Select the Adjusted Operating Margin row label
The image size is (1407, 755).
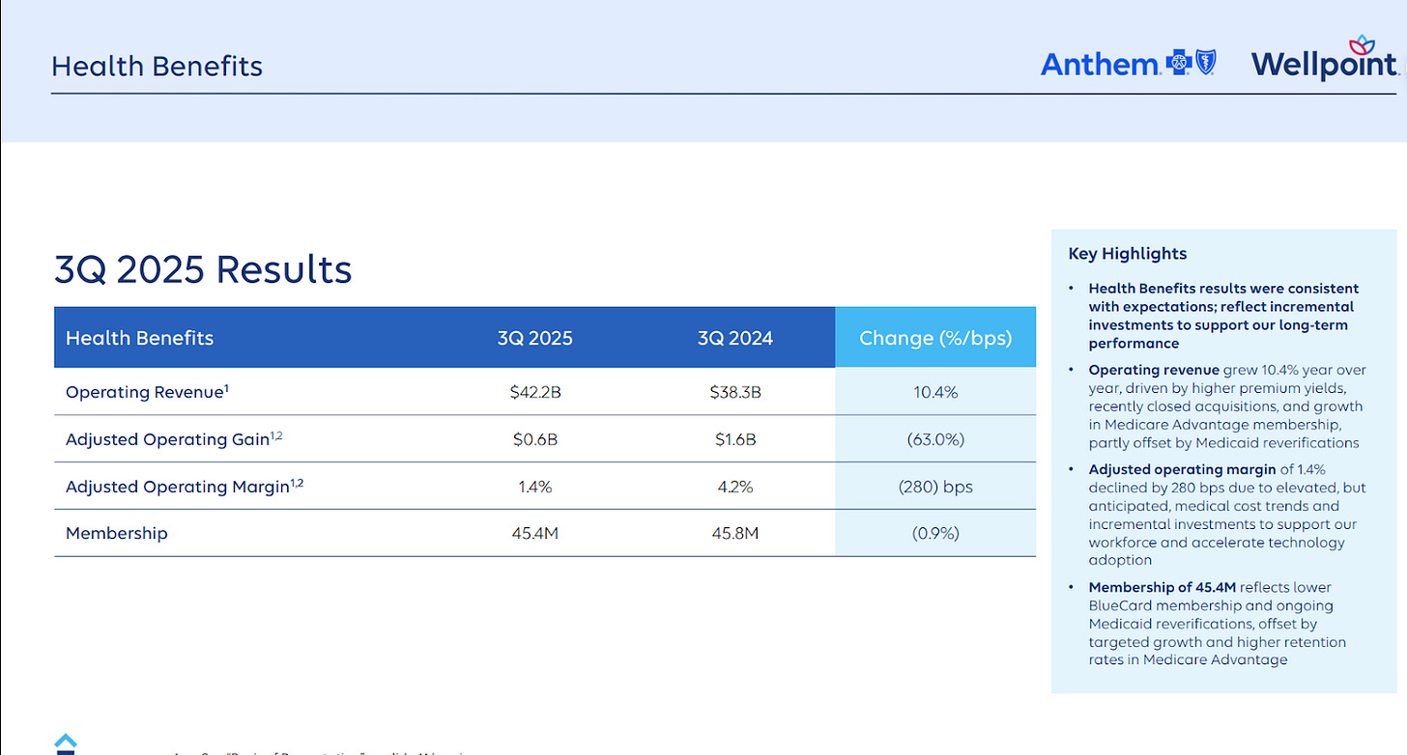tap(185, 487)
